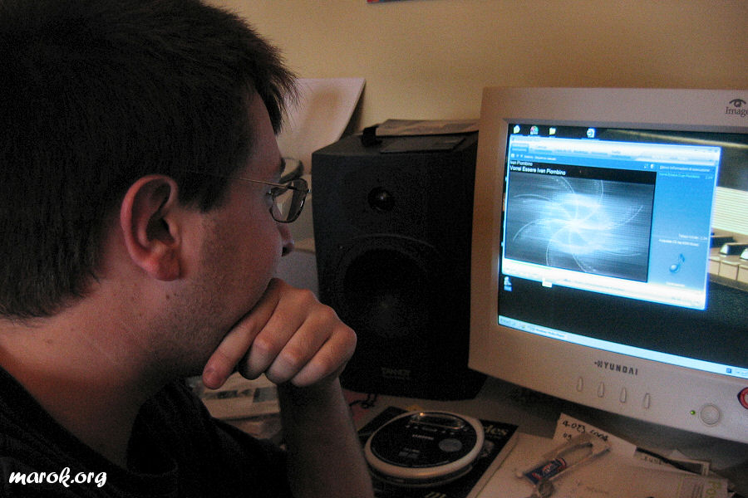
Task: Click the swirling visualization area in Media Player
Action: tap(579, 226)
